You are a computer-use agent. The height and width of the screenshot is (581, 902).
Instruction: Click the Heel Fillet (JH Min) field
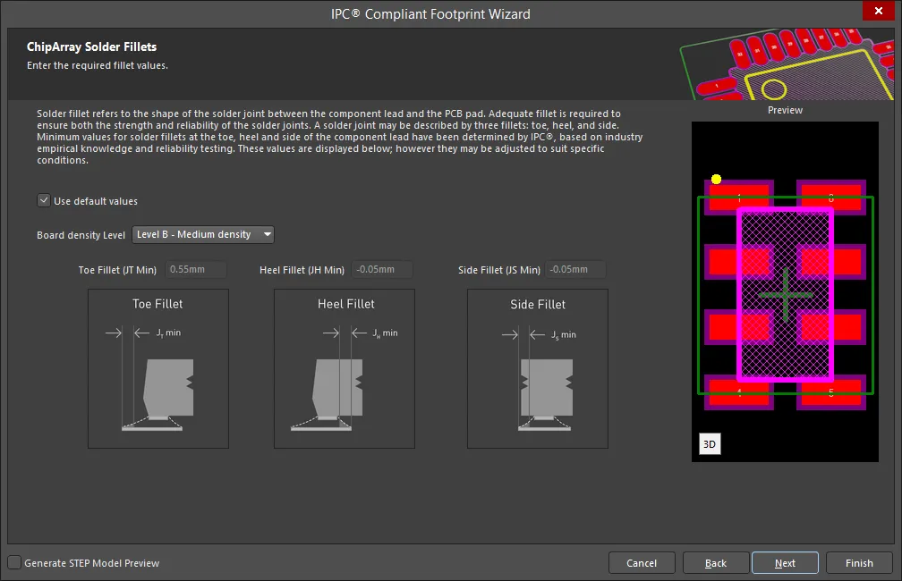[x=382, y=270]
